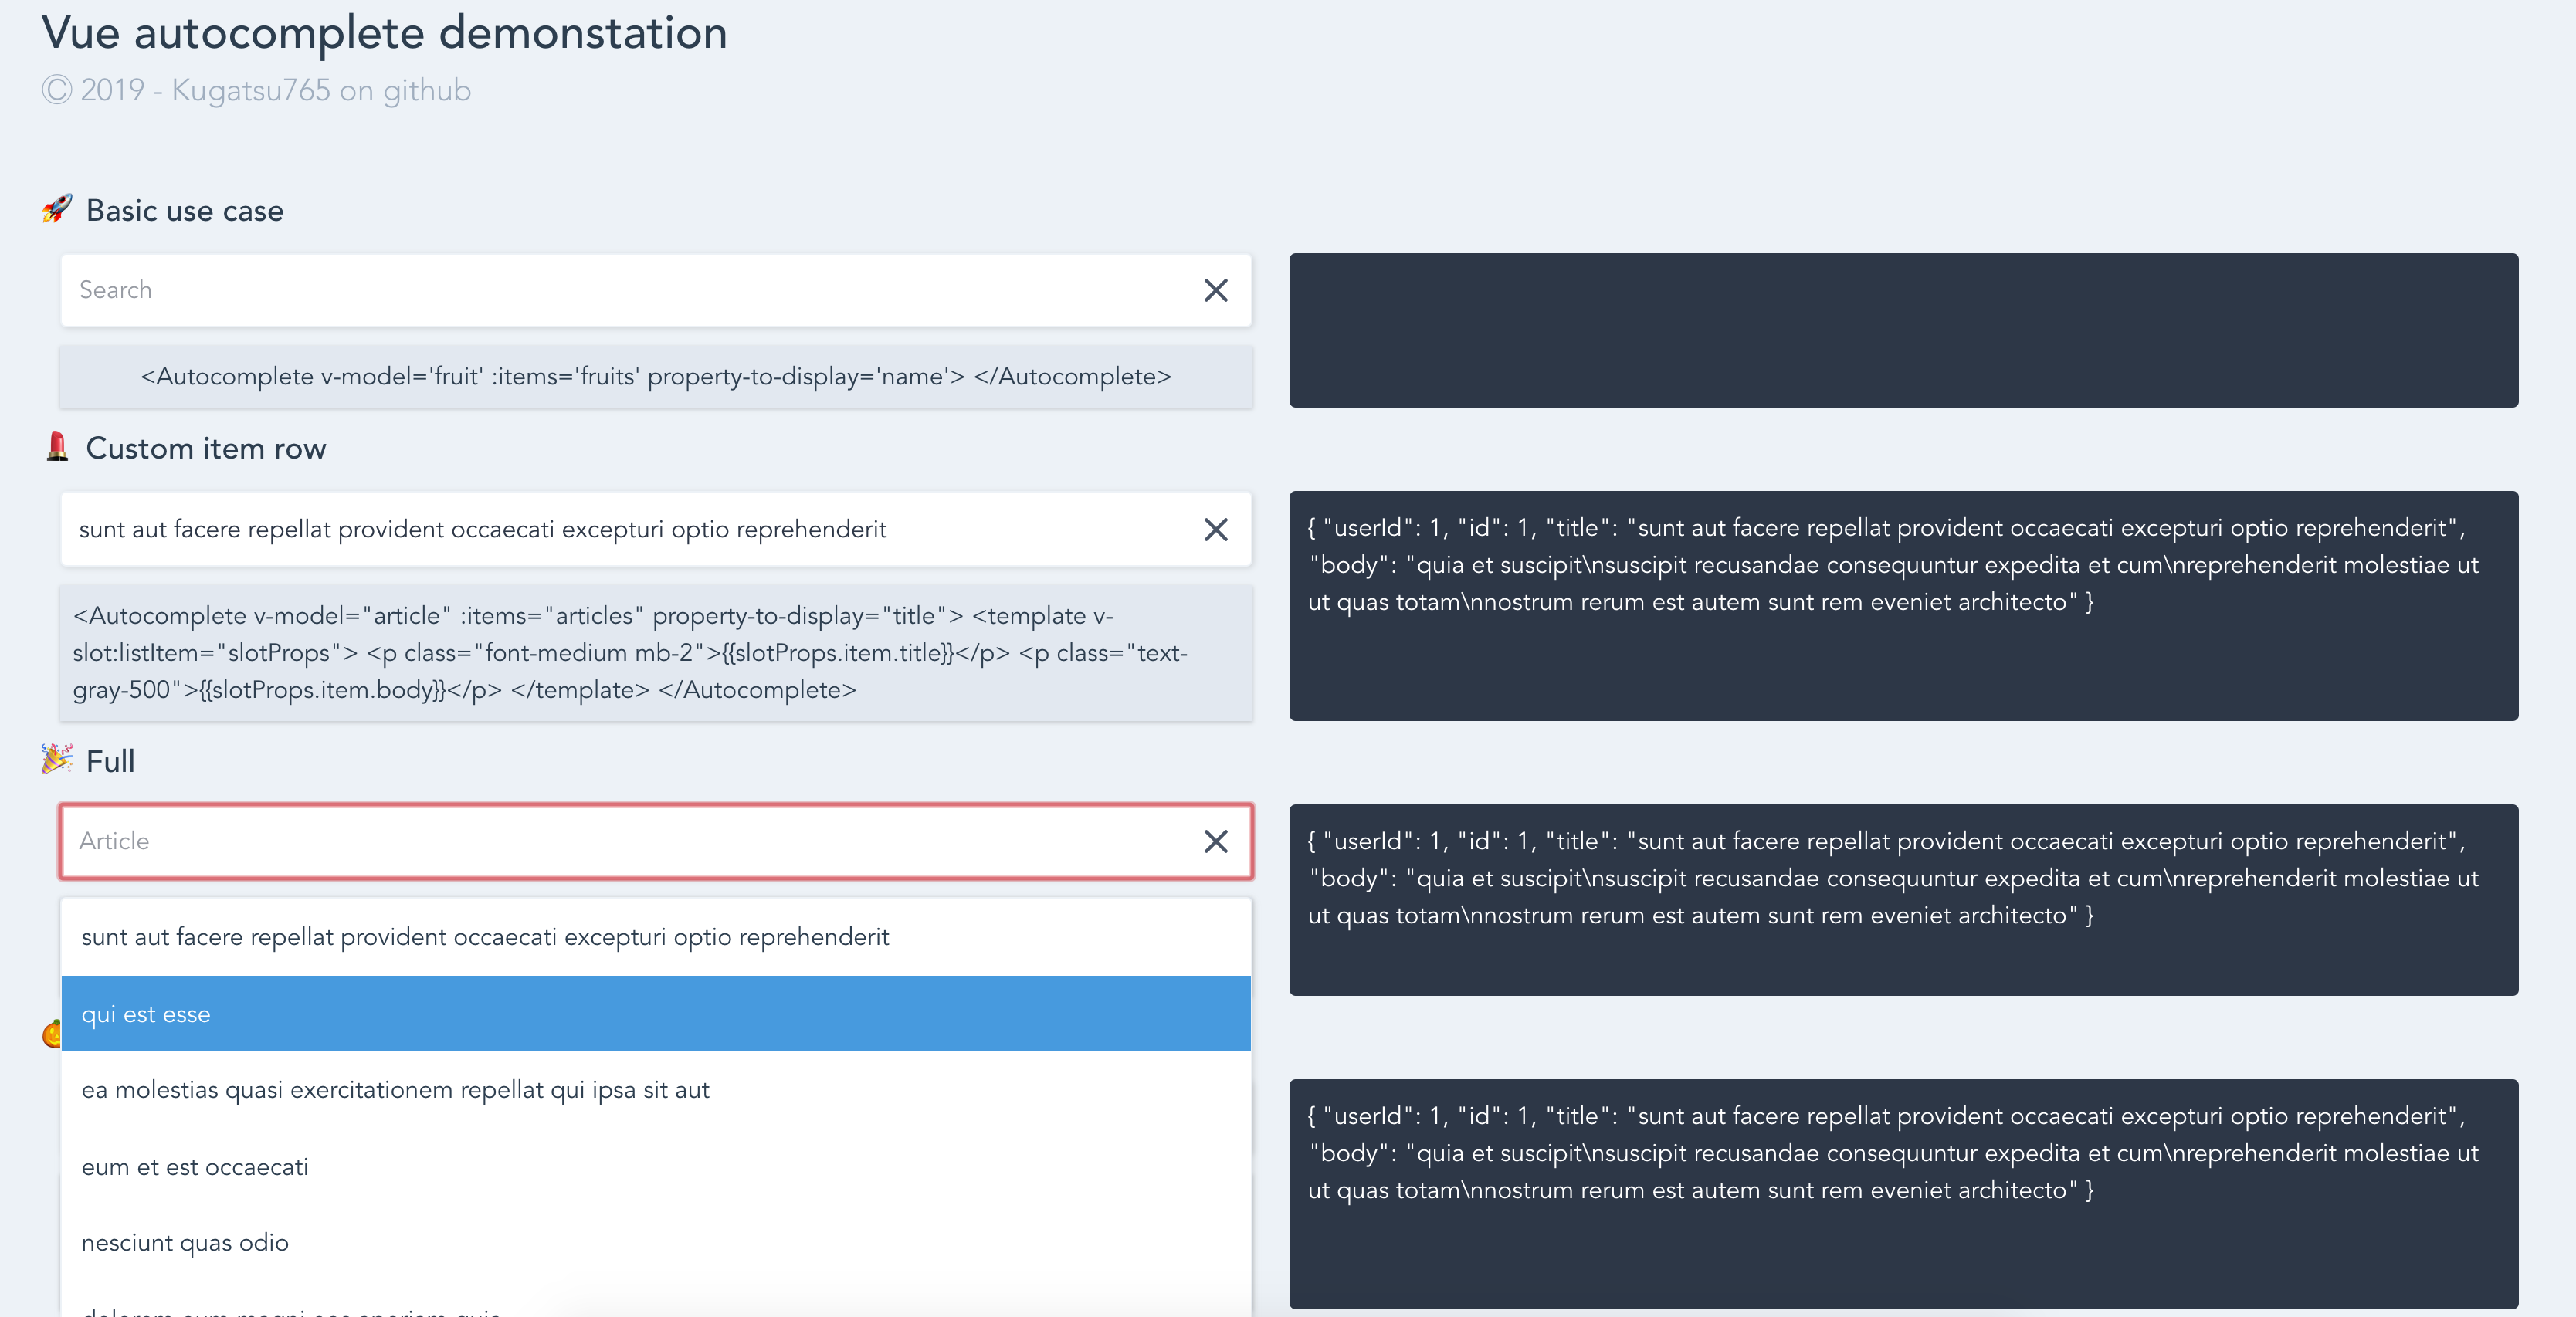The image size is (2576, 1317).
Task: Clear the Basic use case search field
Action: 1215,291
